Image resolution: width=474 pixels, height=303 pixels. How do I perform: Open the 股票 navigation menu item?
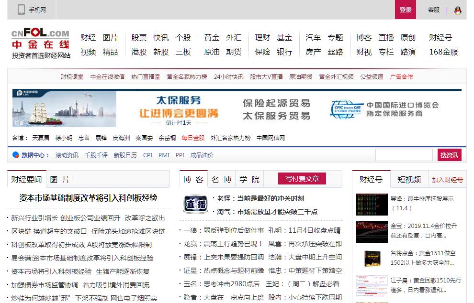coord(139,38)
